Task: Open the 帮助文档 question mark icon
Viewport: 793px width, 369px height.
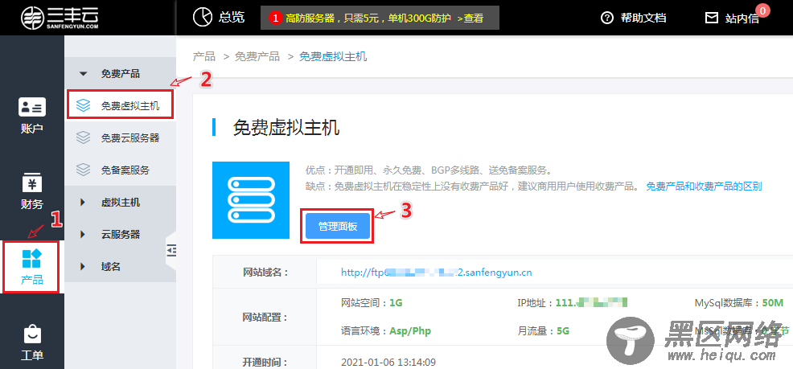Action: coord(607,18)
